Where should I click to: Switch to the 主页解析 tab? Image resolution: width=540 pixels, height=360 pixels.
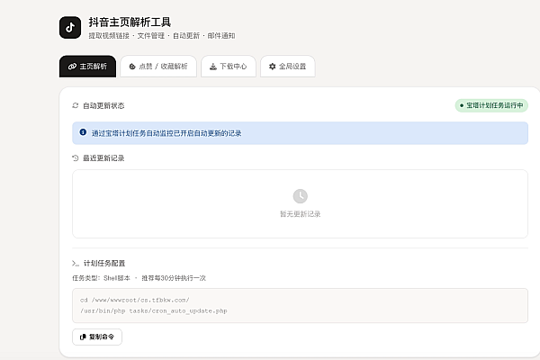[x=88, y=67]
